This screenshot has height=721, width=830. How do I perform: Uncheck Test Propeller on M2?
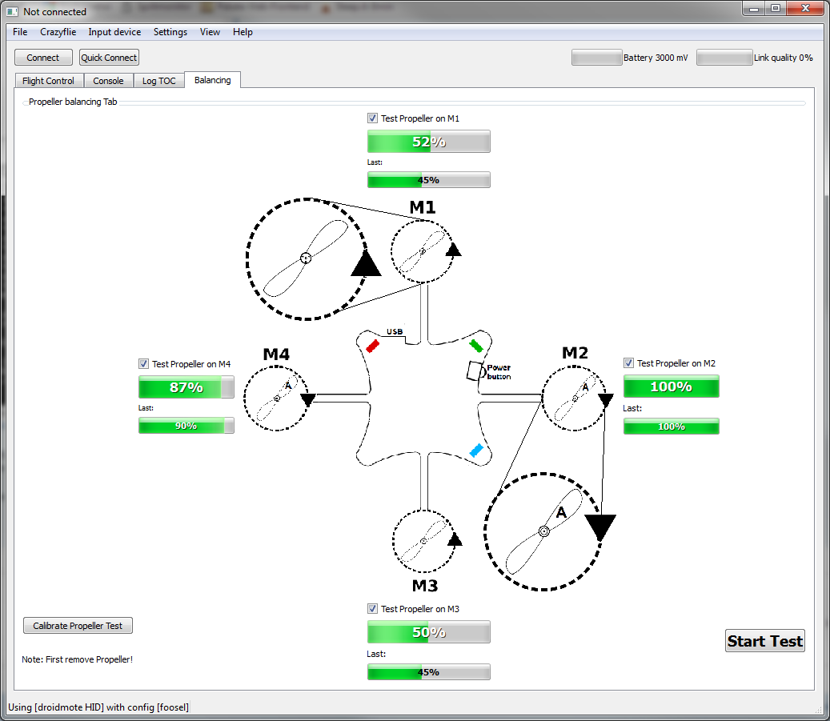[628, 363]
